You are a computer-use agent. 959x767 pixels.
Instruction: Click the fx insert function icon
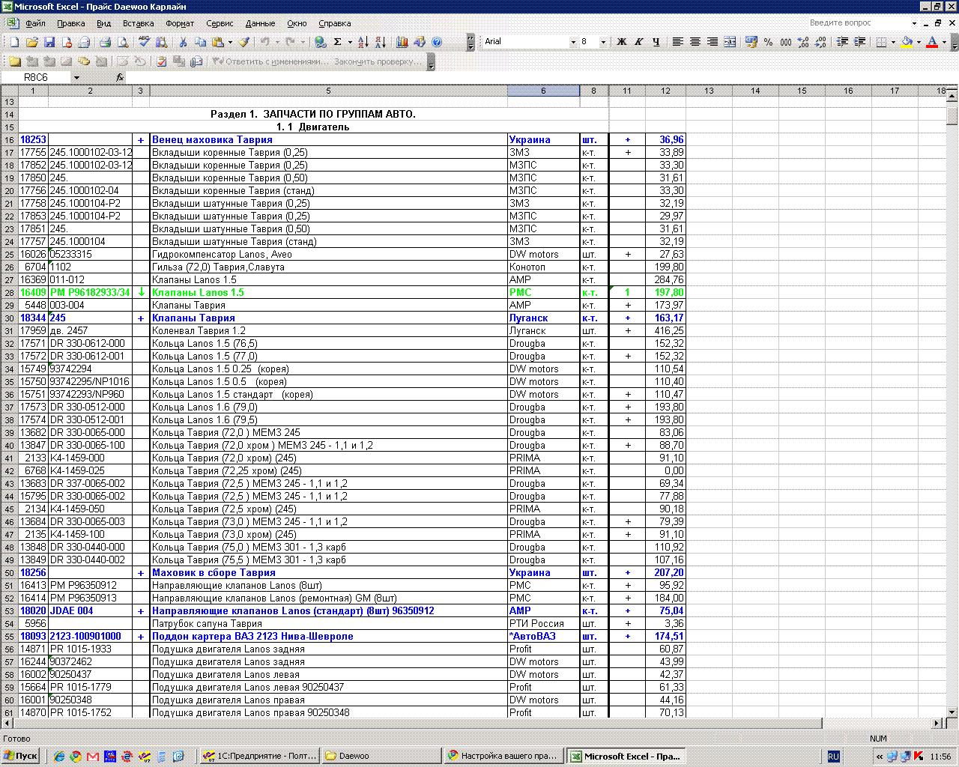(x=120, y=77)
